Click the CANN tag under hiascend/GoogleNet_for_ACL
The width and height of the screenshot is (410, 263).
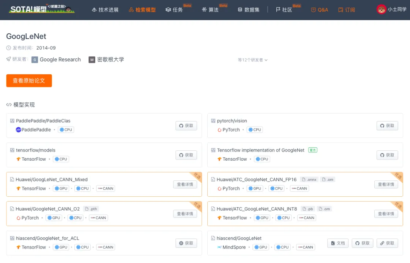pos(106,247)
